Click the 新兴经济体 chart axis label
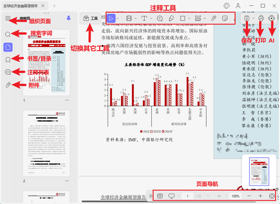Screen dimensions: 280x204 click(x=179, y=124)
